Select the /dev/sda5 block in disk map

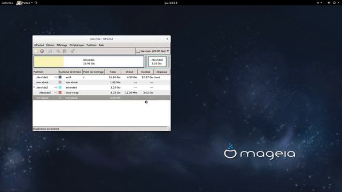[x=157, y=62]
